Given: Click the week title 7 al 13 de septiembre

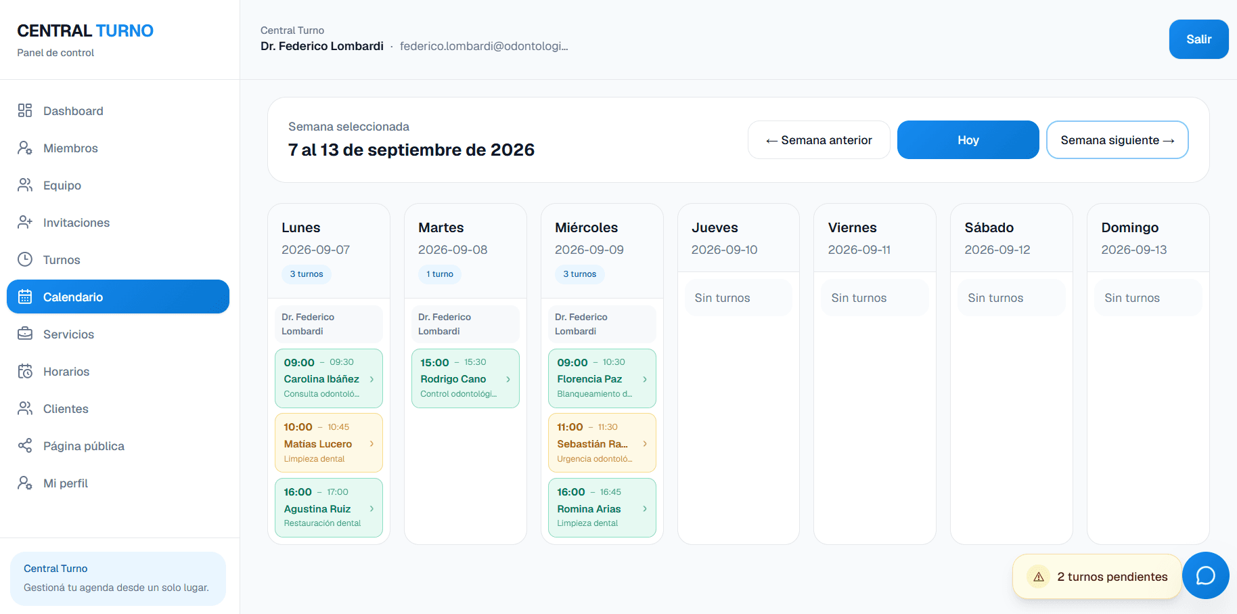Looking at the screenshot, I should click(411, 150).
